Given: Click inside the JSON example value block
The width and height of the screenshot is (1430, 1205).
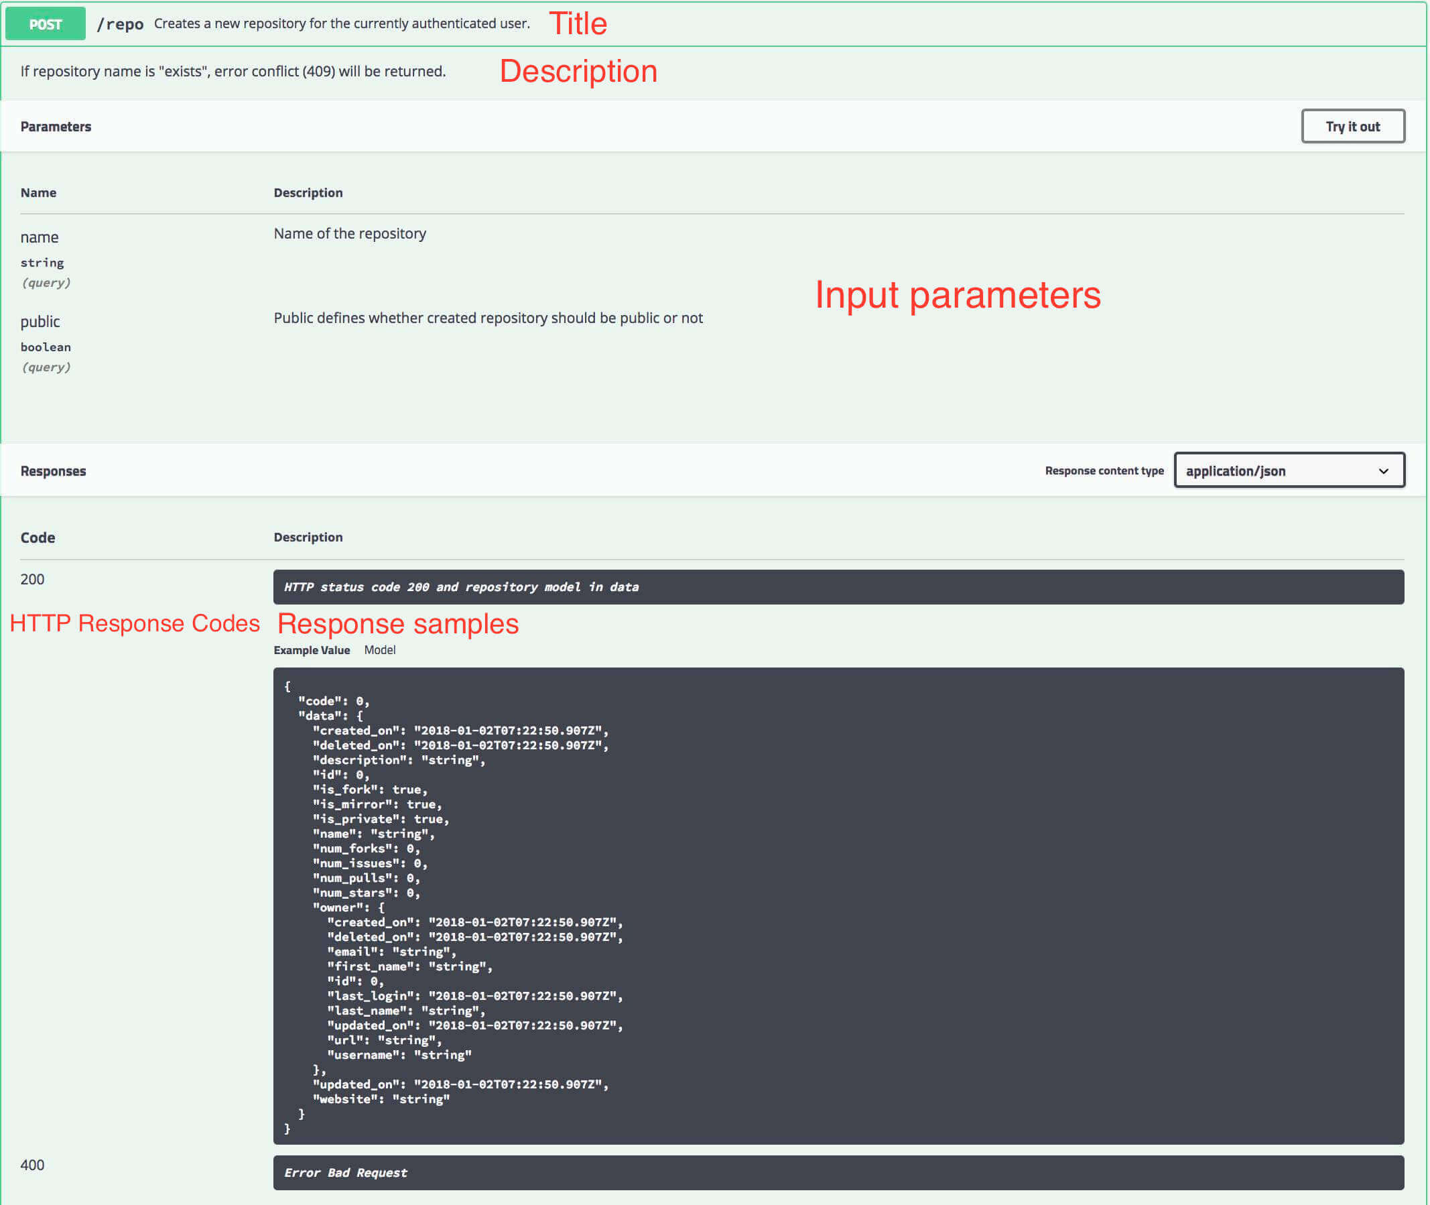Looking at the screenshot, I should [x=838, y=905].
